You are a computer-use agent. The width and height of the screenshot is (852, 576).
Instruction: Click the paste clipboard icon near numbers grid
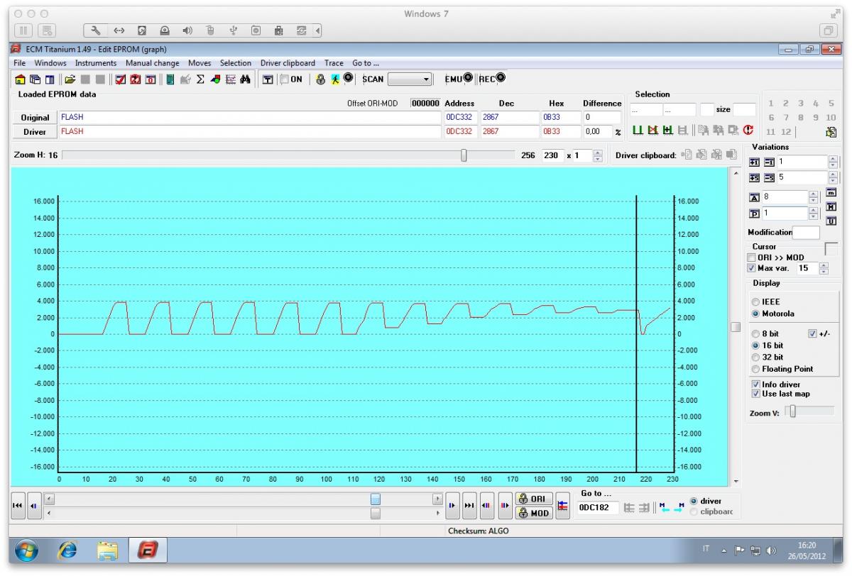831,132
